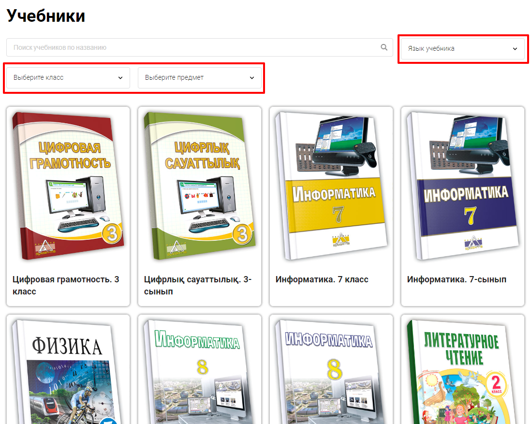The image size is (531, 424).
Task: Open the yellow Информатика 7 book cover
Action: [x=331, y=186]
